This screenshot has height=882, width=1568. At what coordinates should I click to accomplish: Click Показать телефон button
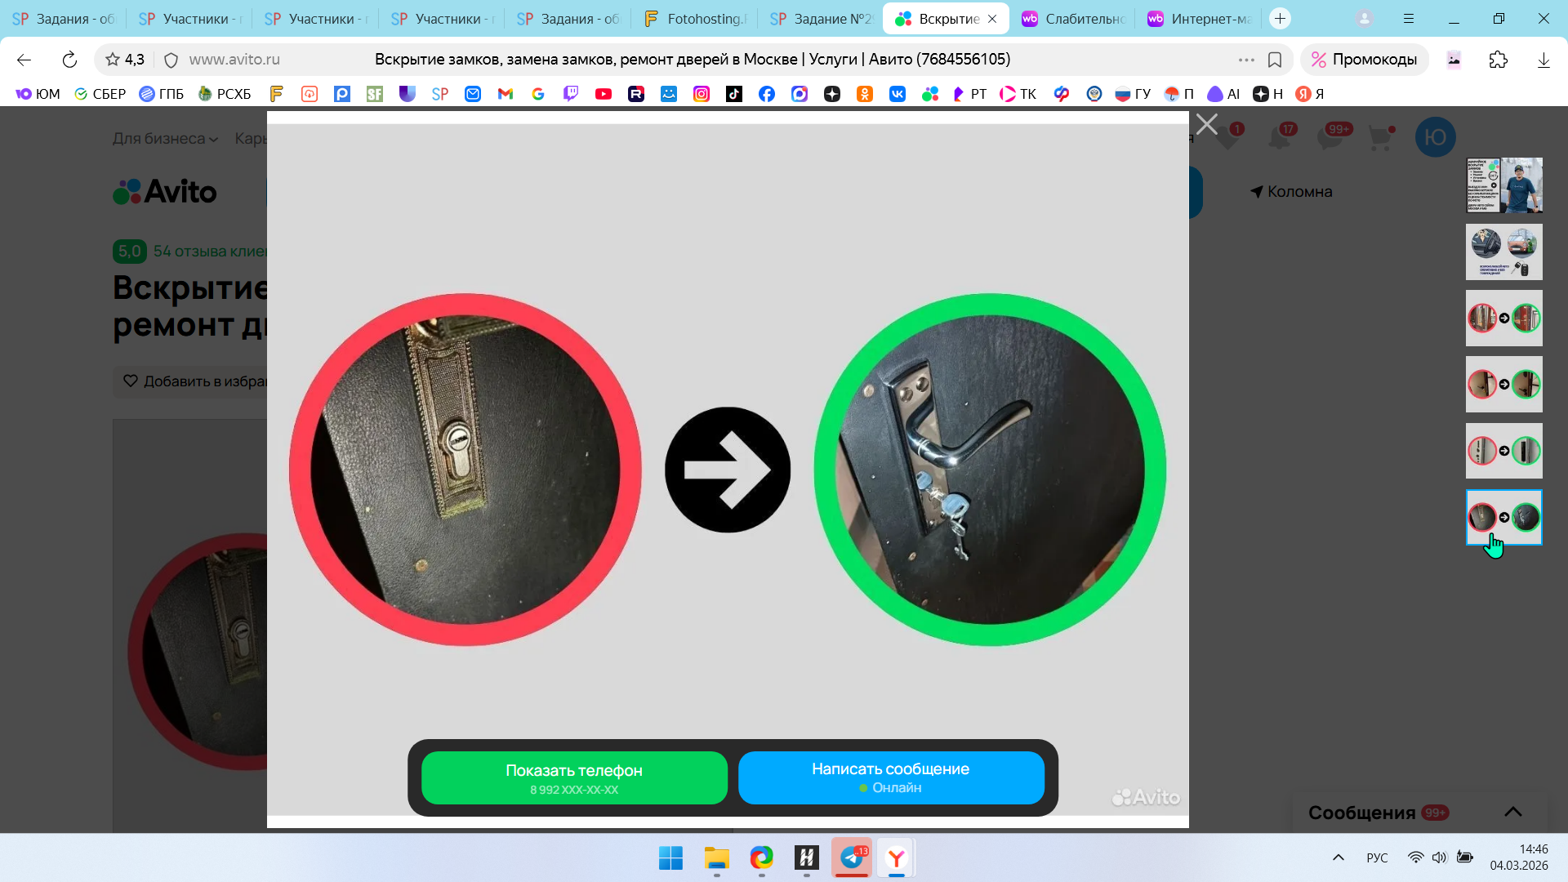574,777
